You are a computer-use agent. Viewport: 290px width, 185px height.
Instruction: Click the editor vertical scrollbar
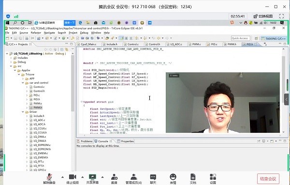pos(283,90)
